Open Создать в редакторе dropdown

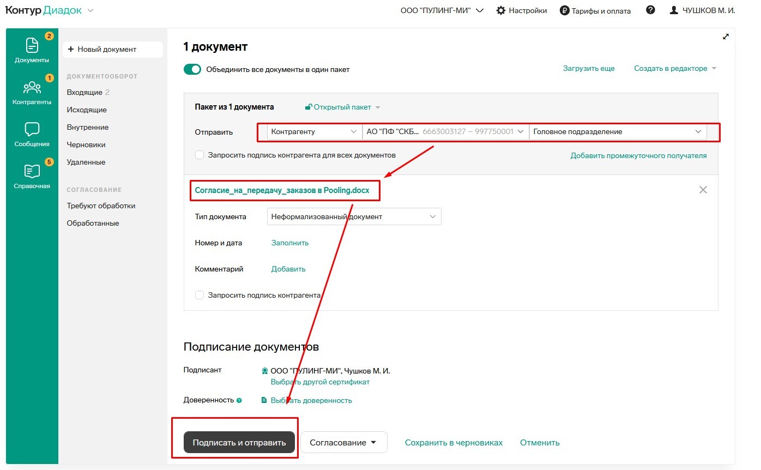click(x=675, y=68)
